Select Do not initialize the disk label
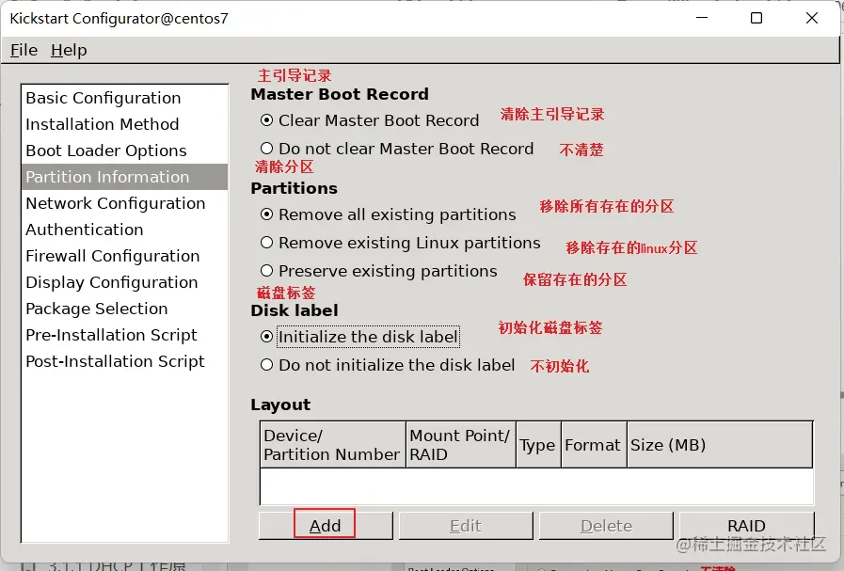The height and width of the screenshot is (571, 844). pos(387,365)
